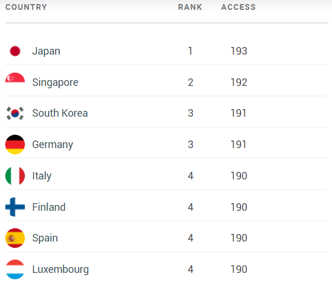This screenshot has width=332, height=281.
Task: Open the Japan country name link
Action: coord(46,51)
